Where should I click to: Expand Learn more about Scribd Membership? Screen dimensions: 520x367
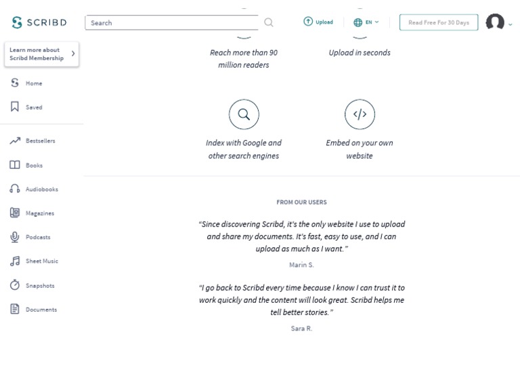[41, 54]
